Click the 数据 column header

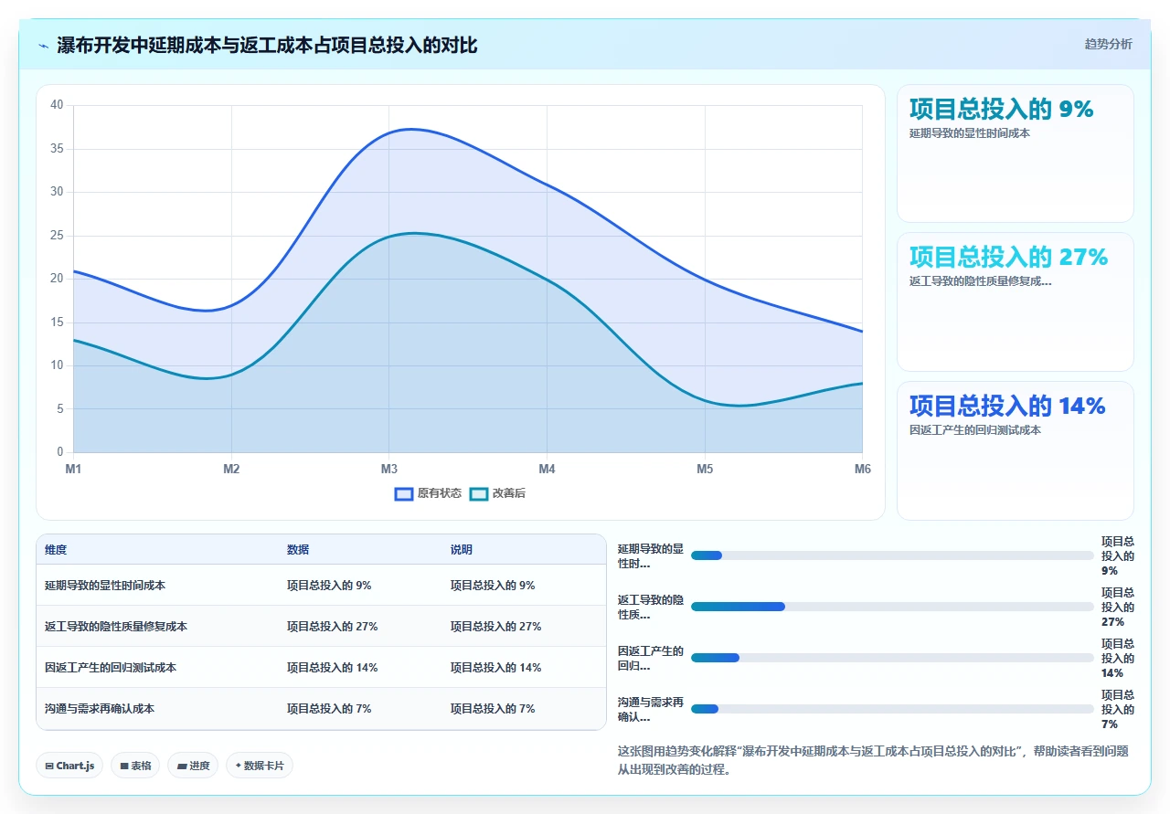(x=298, y=550)
